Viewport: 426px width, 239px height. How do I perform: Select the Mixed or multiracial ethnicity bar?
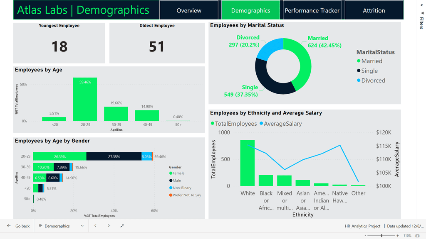coord(285,181)
